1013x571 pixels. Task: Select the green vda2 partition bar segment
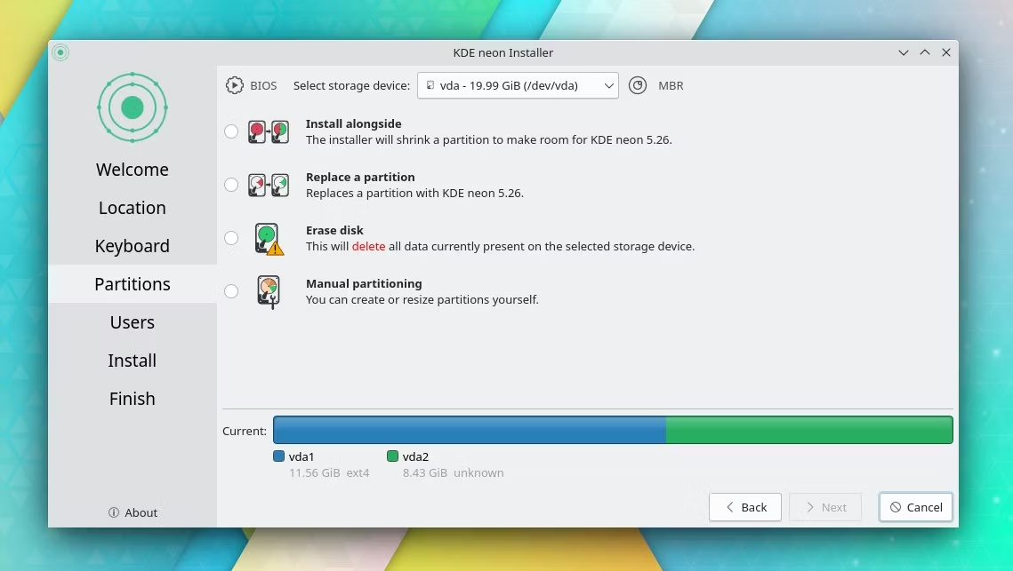808,430
